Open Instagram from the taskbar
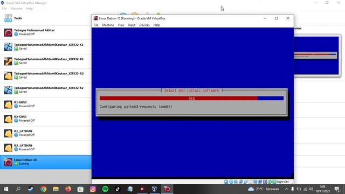The height and width of the screenshot is (194, 345). [93, 189]
